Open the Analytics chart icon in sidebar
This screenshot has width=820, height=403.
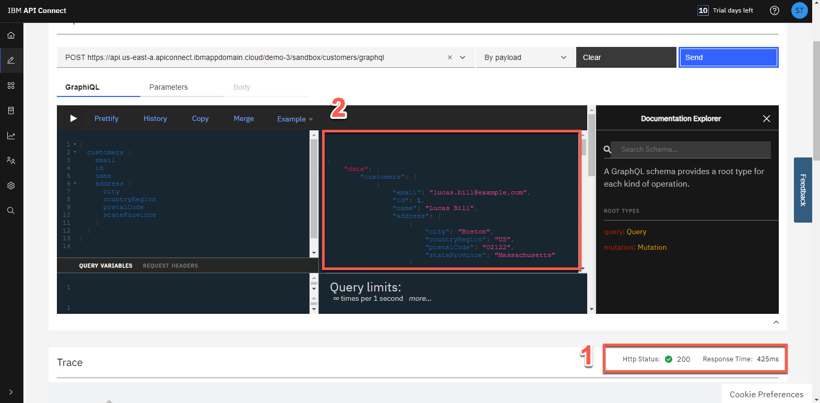11,136
